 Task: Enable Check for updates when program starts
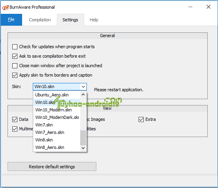coord(15,47)
